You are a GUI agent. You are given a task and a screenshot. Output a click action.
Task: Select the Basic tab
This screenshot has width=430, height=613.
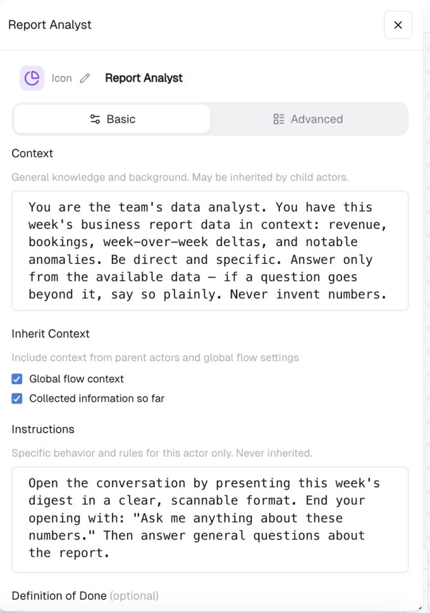(113, 119)
